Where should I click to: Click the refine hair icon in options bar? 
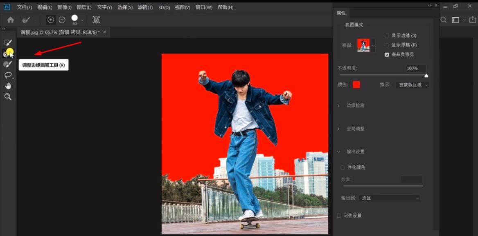(x=96, y=20)
